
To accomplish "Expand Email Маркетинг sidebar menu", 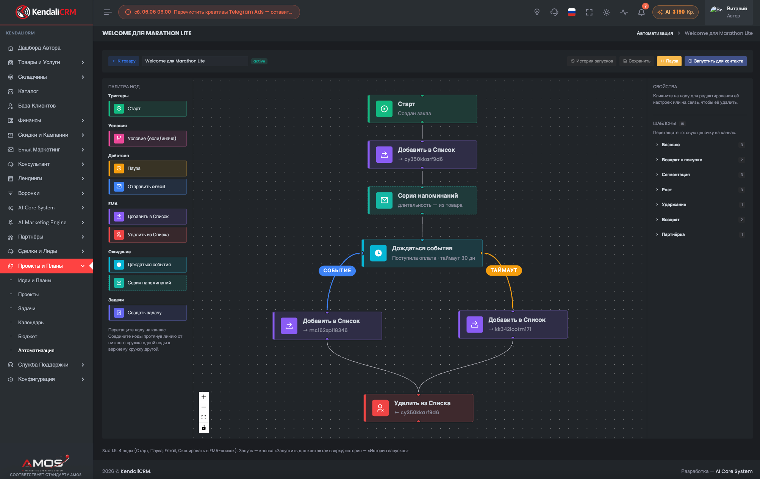I will pos(46,150).
